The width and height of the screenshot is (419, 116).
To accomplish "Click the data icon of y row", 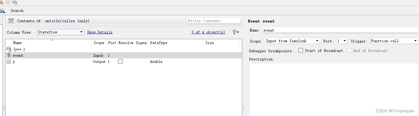I will [9, 62].
